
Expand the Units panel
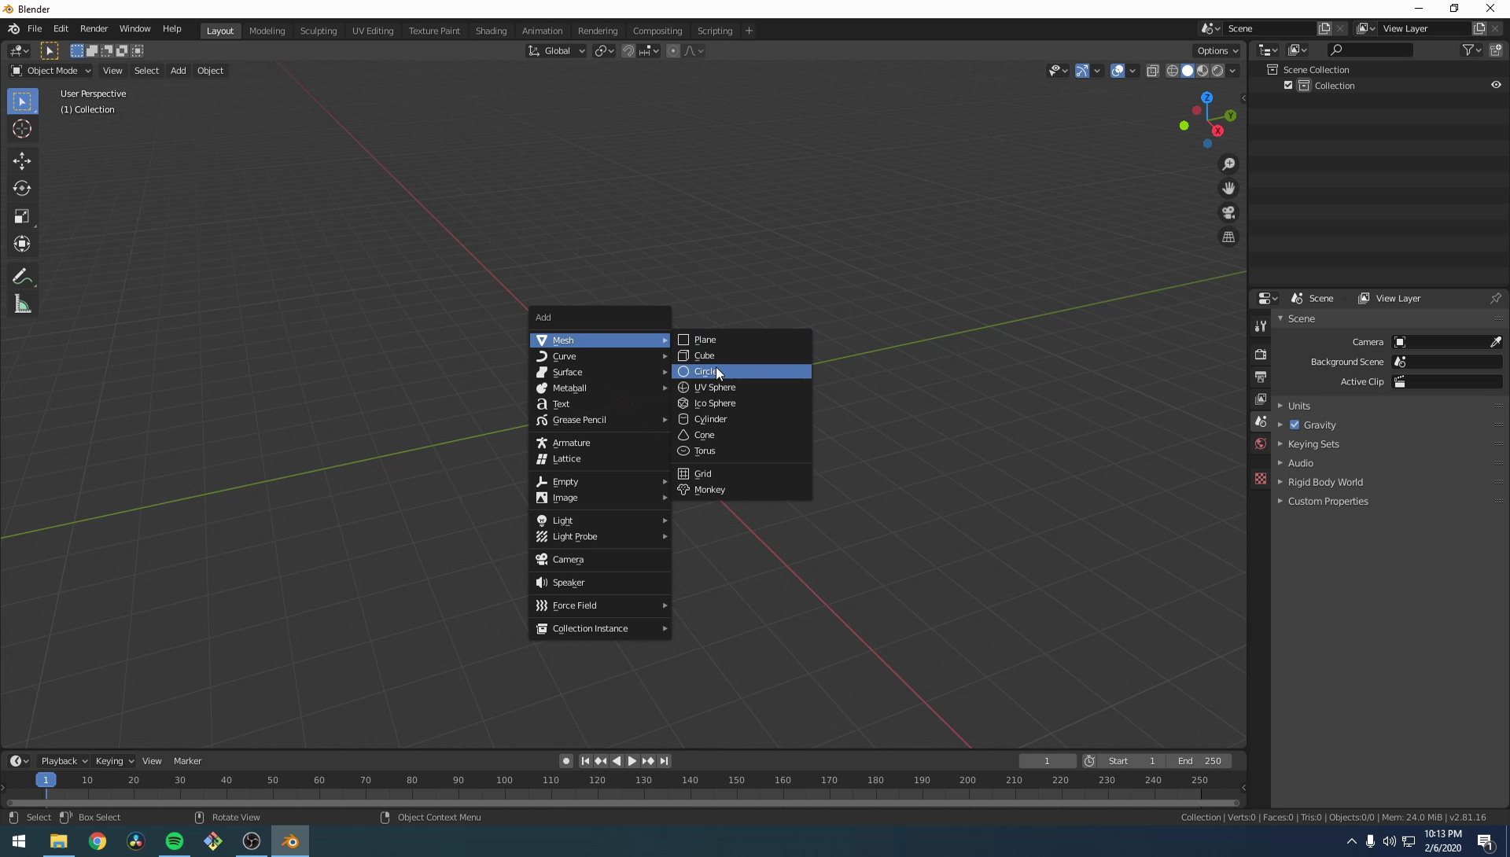pyautogui.click(x=1298, y=406)
